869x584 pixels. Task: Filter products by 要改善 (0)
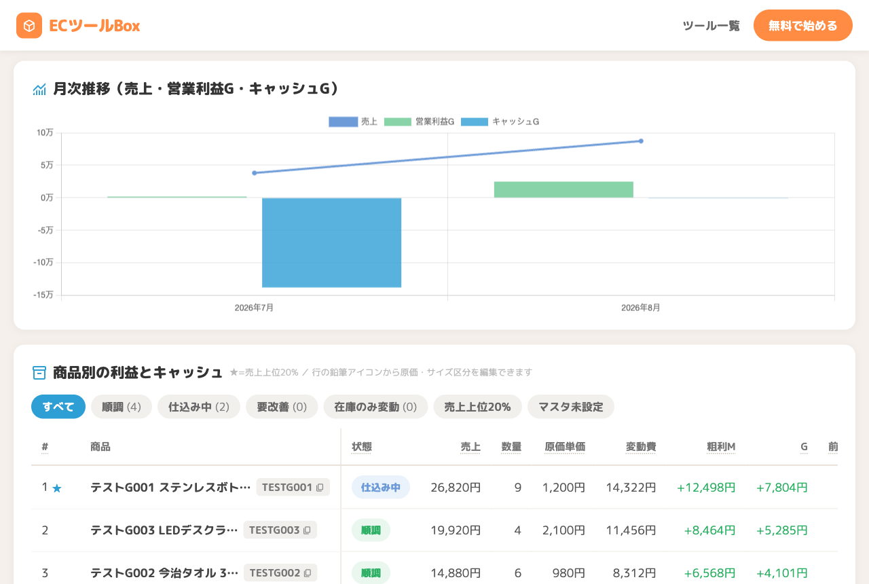pyautogui.click(x=282, y=407)
